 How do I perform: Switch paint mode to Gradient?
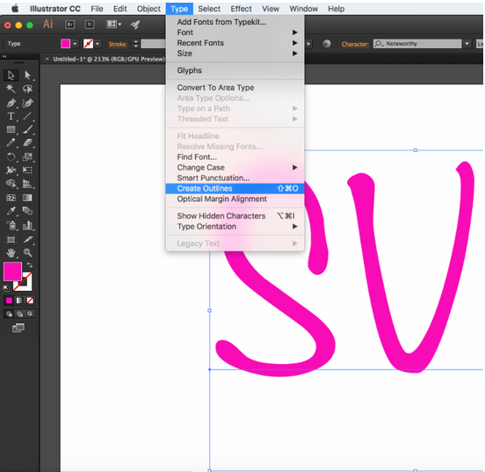(x=19, y=301)
